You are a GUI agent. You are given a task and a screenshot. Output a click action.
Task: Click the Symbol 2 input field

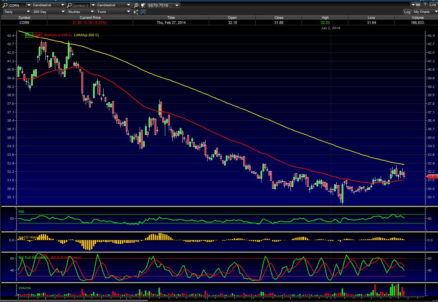(x=80, y=5)
